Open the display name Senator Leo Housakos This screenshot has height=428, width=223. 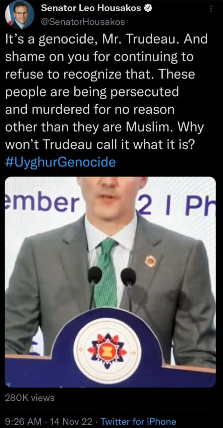(91, 9)
